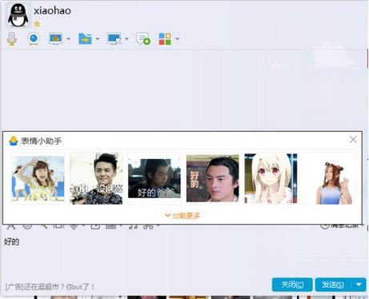Screen dimensions: 369x299
Task: Select the 好的爸爸 sticker
Action: point(154,178)
